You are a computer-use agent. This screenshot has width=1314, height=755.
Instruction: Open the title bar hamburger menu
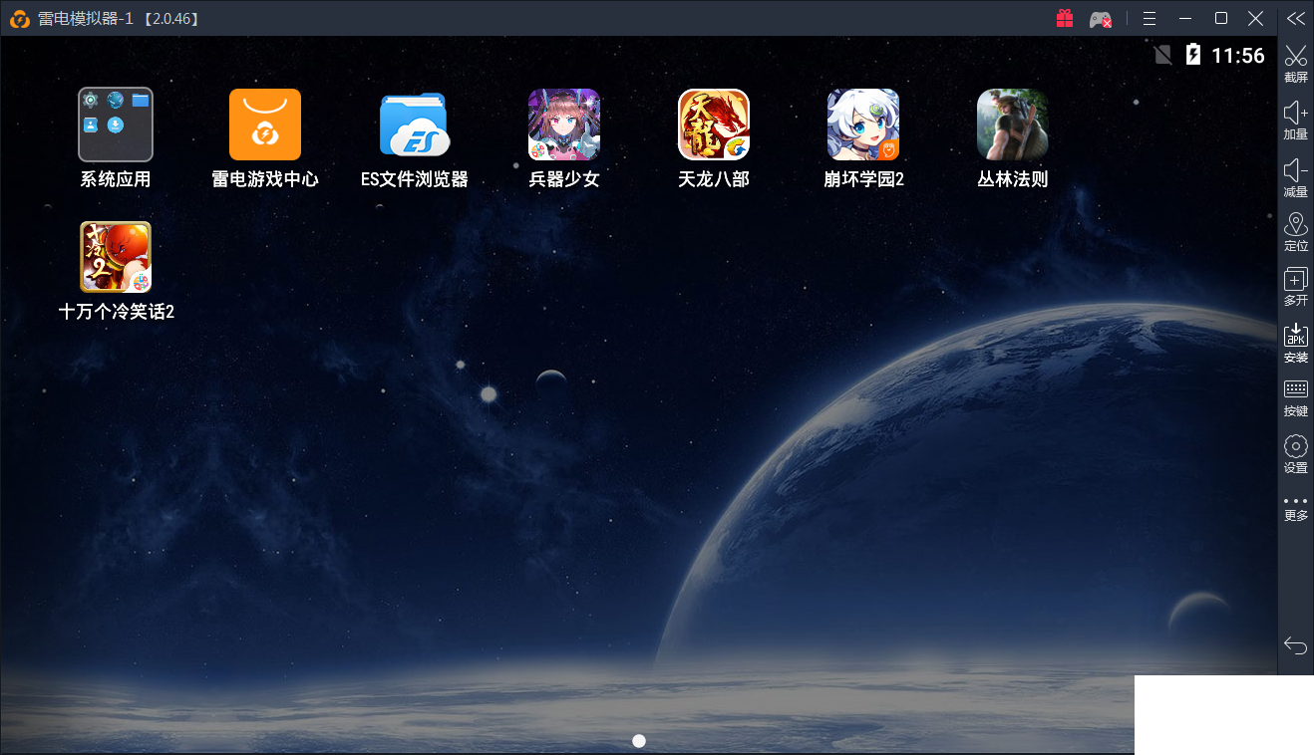tap(1150, 18)
